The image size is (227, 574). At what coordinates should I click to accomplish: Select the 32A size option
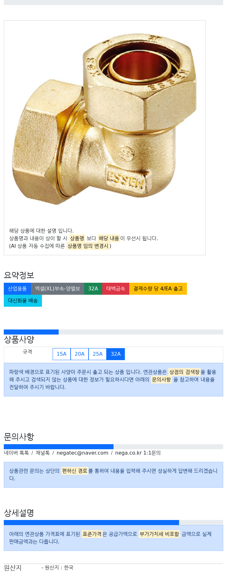[x=116, y=354]
